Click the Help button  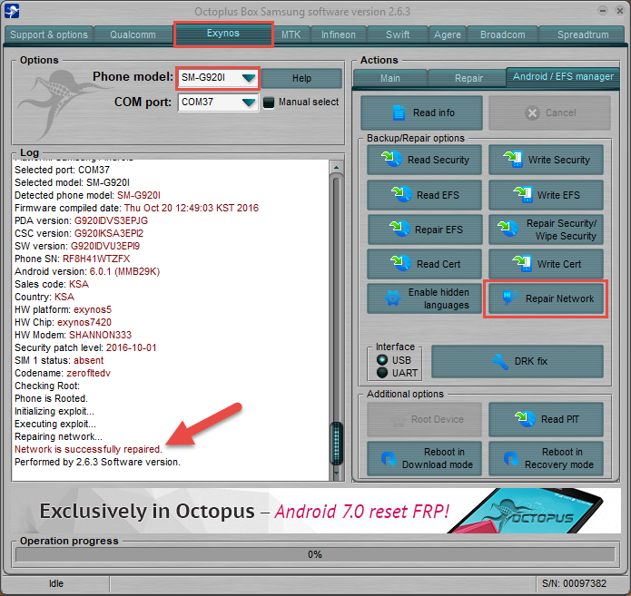tap(301, 78)
